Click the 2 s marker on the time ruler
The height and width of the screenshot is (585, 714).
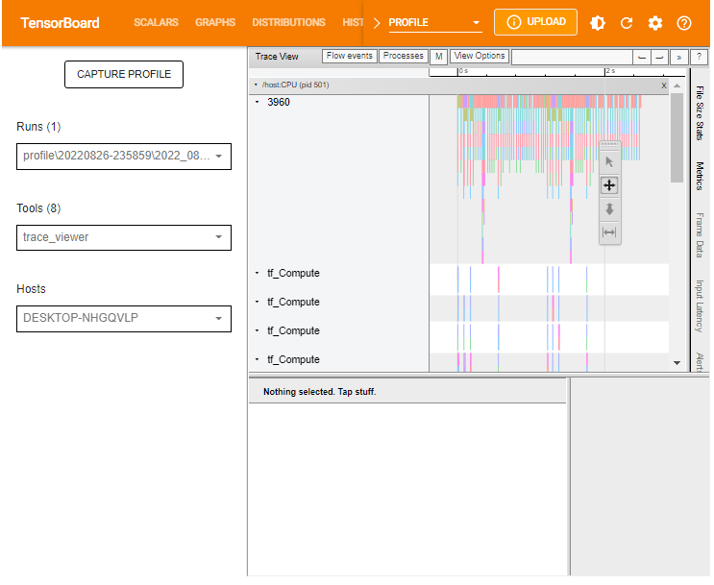610,71
